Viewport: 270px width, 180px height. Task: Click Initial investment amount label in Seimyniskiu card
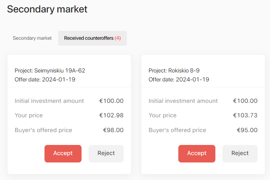[x=49, y=101]
